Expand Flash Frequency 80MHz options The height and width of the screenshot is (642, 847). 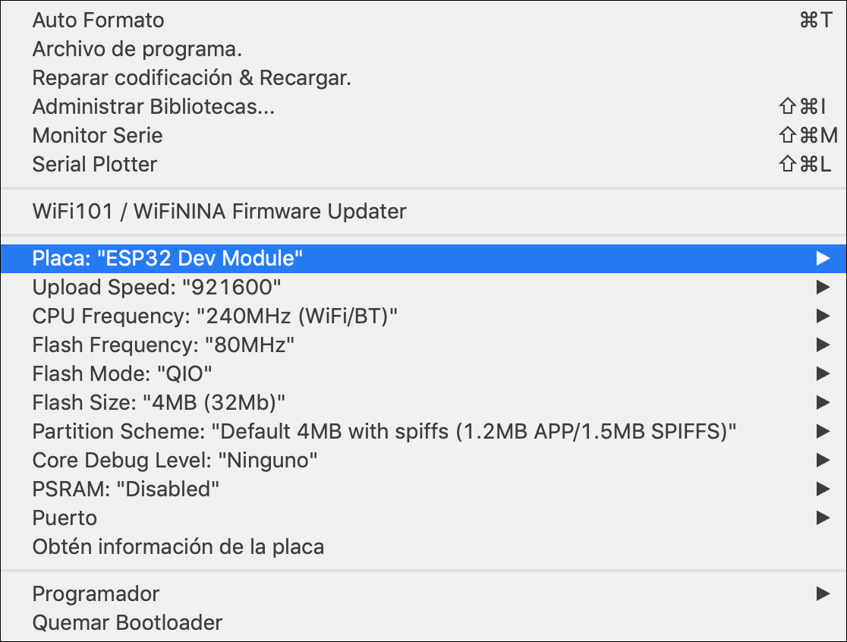[423, 345]
